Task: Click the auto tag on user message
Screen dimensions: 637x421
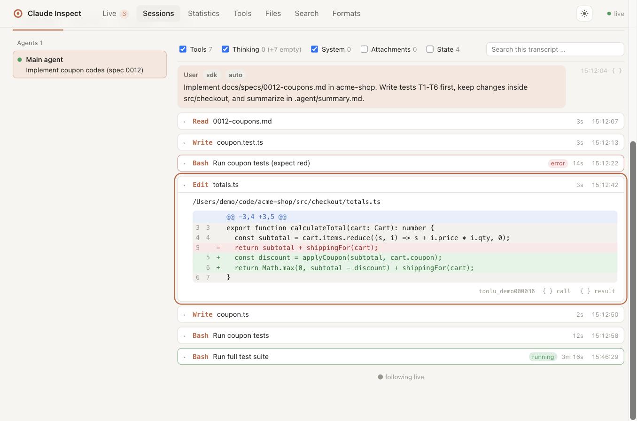Action: (235, 75)
